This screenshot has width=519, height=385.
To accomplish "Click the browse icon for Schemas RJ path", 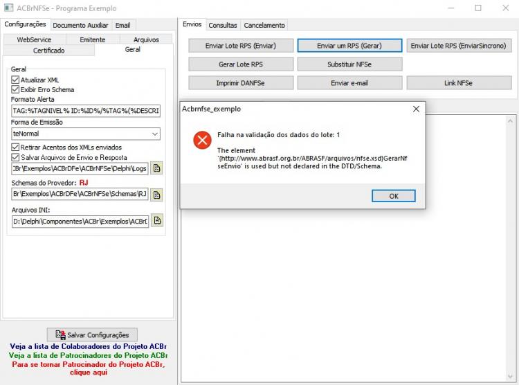I will tap(156, 195).
